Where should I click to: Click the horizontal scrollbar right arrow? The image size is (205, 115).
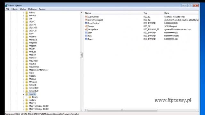click(197, 110)
